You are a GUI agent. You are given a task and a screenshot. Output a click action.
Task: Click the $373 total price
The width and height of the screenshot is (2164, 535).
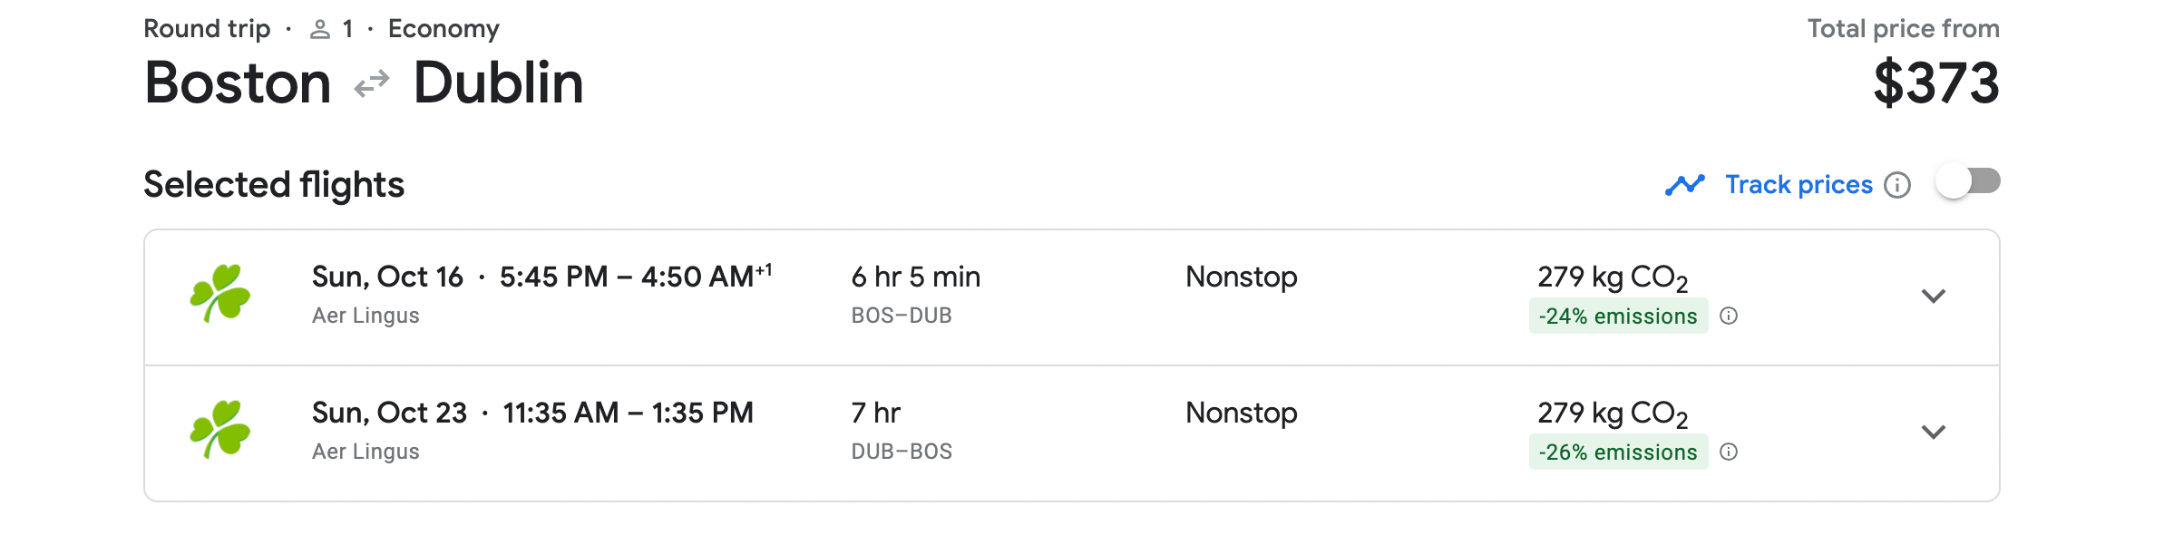click(1935, 83)
